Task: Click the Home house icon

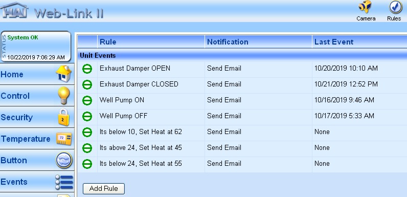Action: click(63, 74)
